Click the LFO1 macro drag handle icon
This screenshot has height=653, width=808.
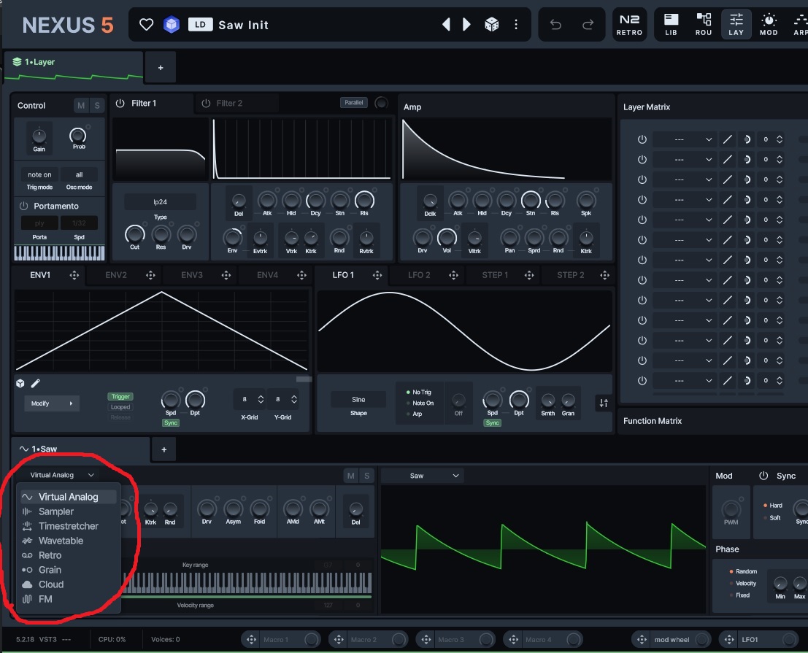click(729, 640)
